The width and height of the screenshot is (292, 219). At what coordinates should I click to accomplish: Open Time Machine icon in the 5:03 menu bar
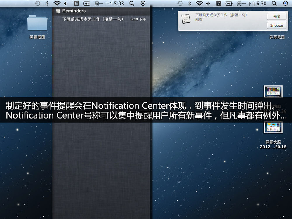tap(38, 3)
